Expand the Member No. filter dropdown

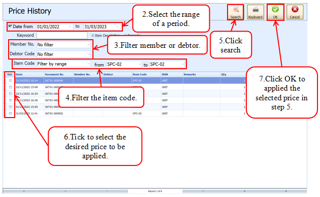89,45
